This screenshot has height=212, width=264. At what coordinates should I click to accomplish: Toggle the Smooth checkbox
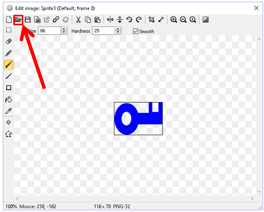[136, 31]
